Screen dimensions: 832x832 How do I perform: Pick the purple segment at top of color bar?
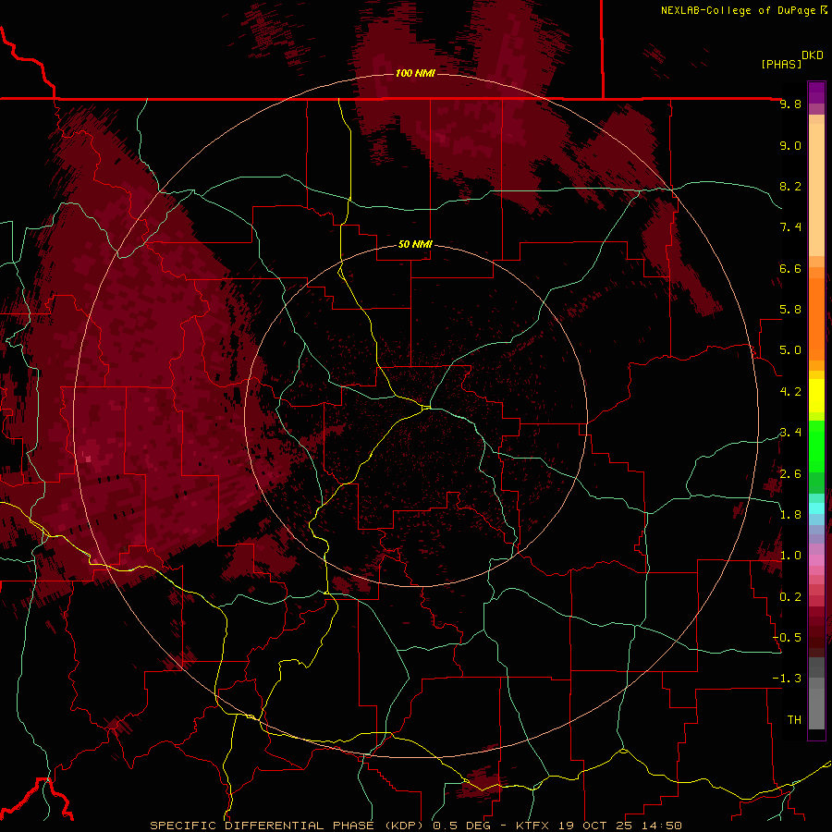pos(816,92)
